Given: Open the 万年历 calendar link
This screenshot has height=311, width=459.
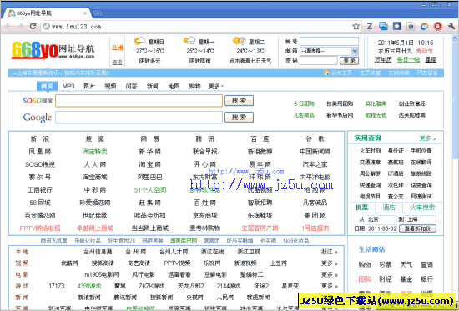Looking at the screenshot, I should click(383, 59).
